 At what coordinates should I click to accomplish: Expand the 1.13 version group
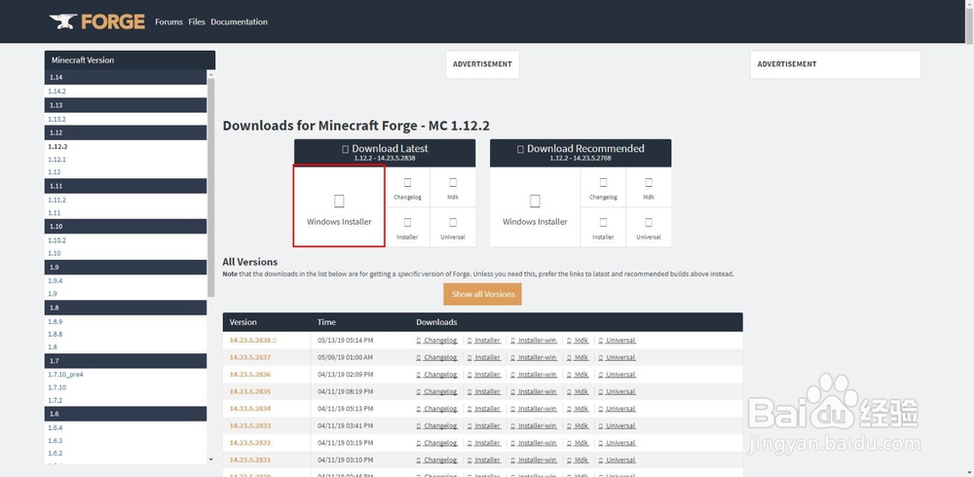pyautogui.click(x=126, y=105)
